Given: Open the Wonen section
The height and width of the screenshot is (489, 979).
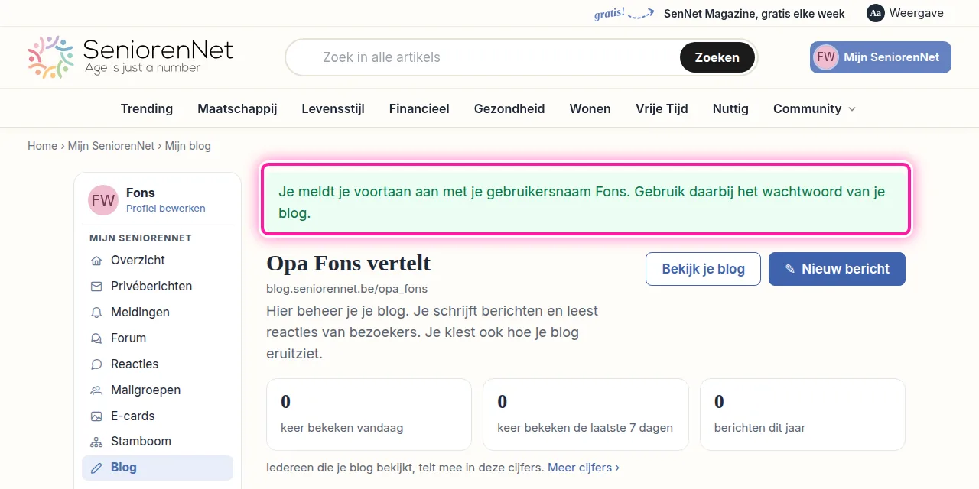Looking at the screenshot, I should coord(590,108).
